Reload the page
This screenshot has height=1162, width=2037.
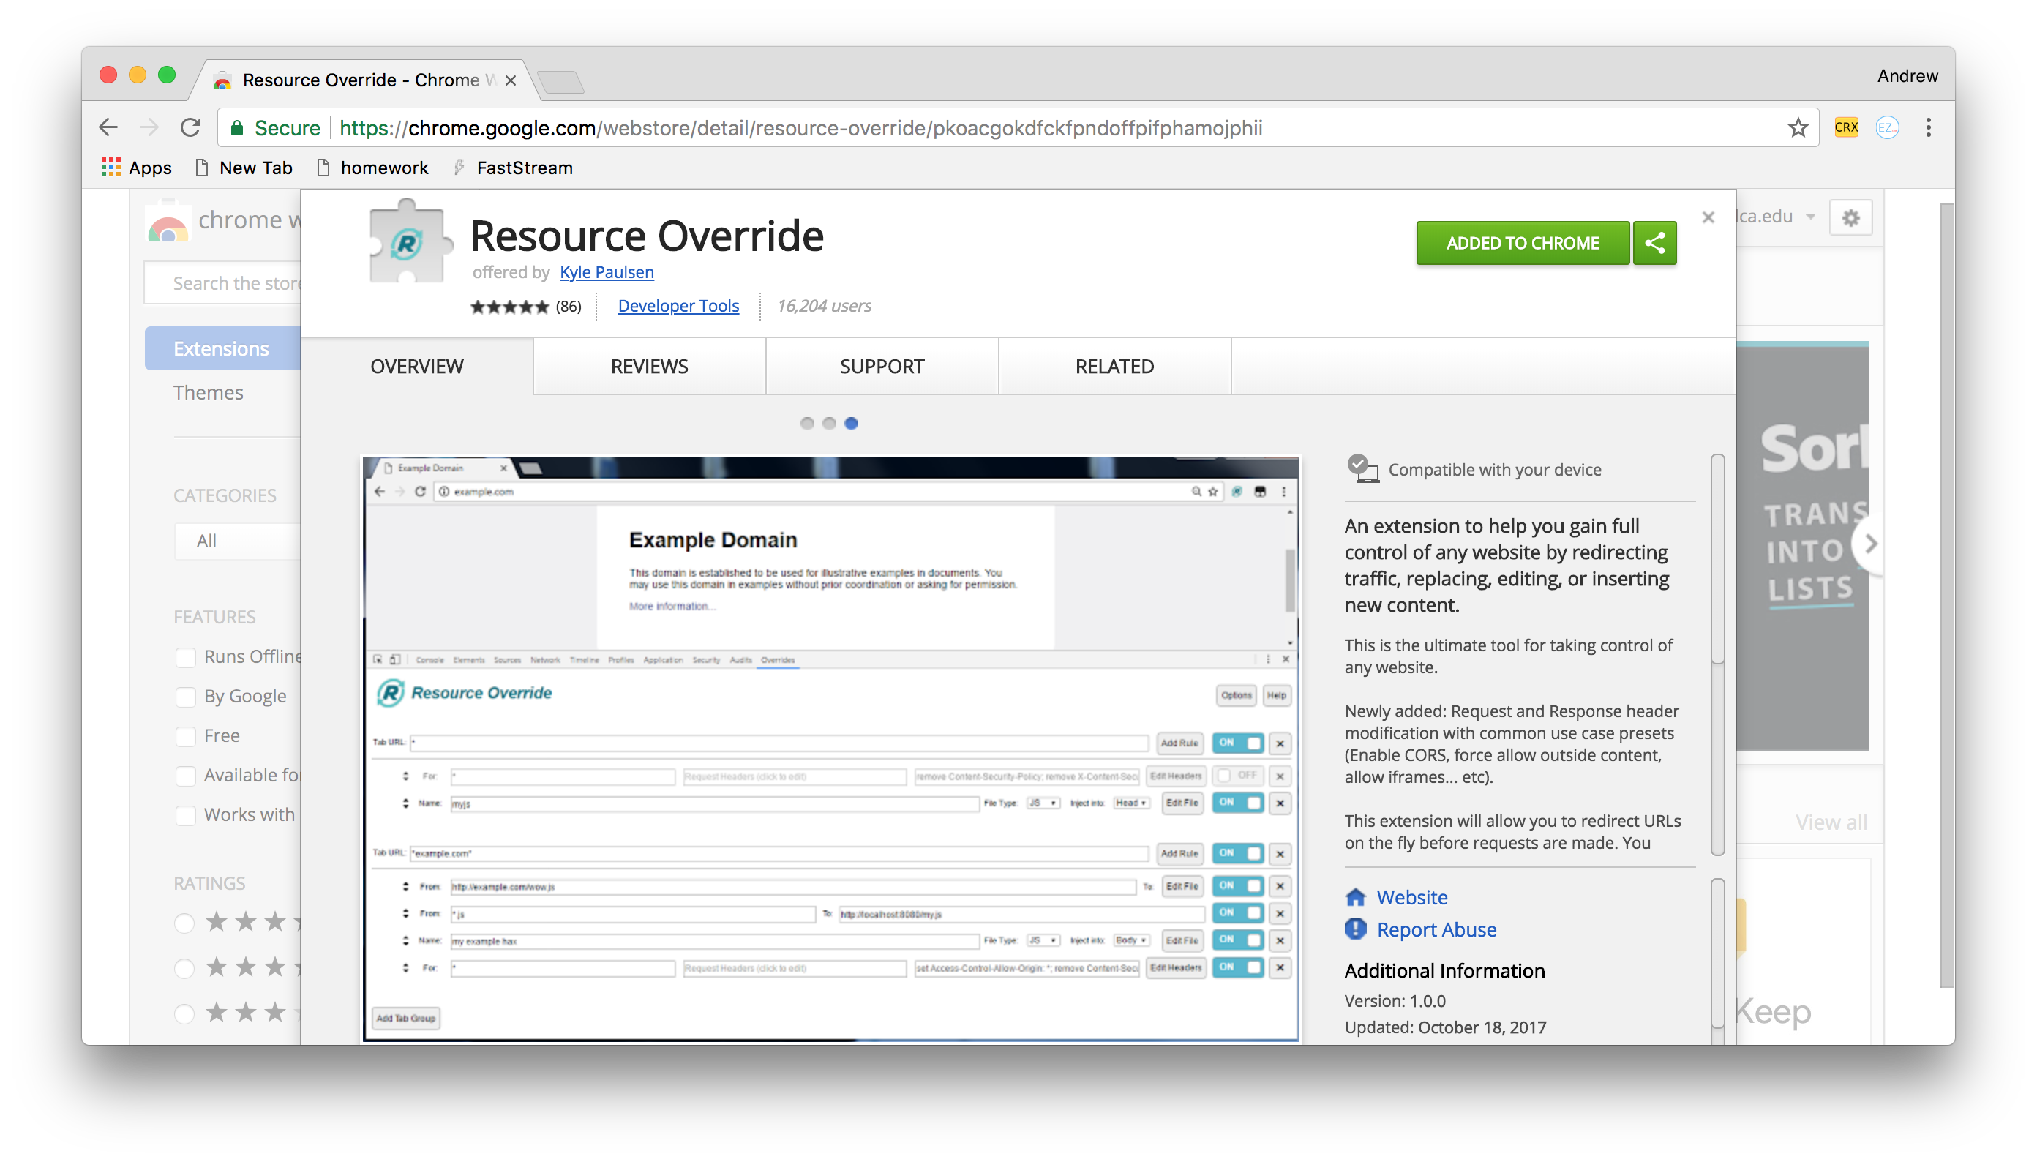coord(191,127)
